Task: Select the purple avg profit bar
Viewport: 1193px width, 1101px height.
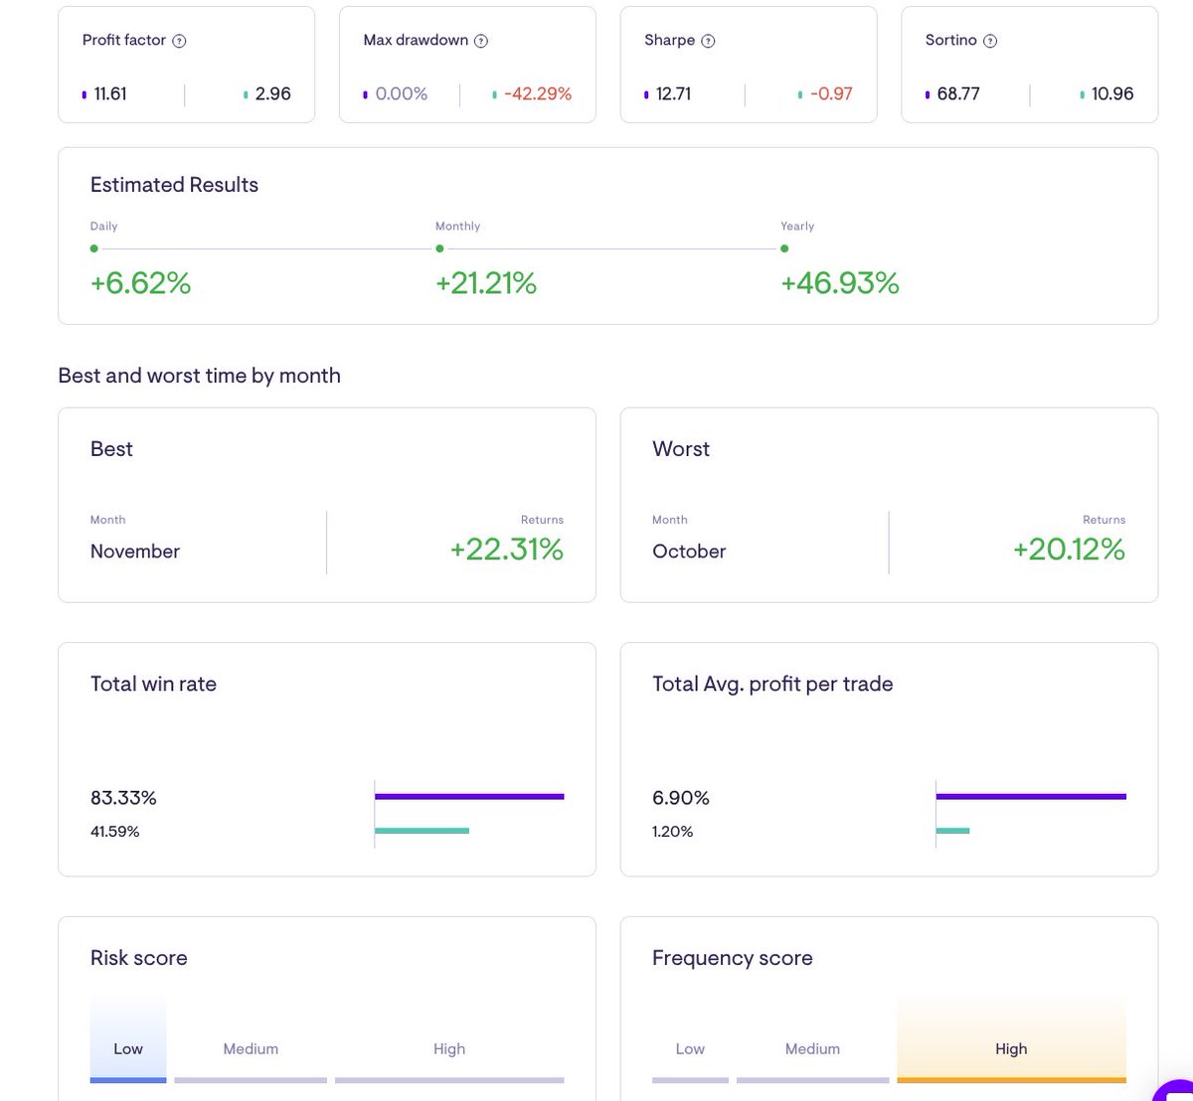Action: (1031, 796)
